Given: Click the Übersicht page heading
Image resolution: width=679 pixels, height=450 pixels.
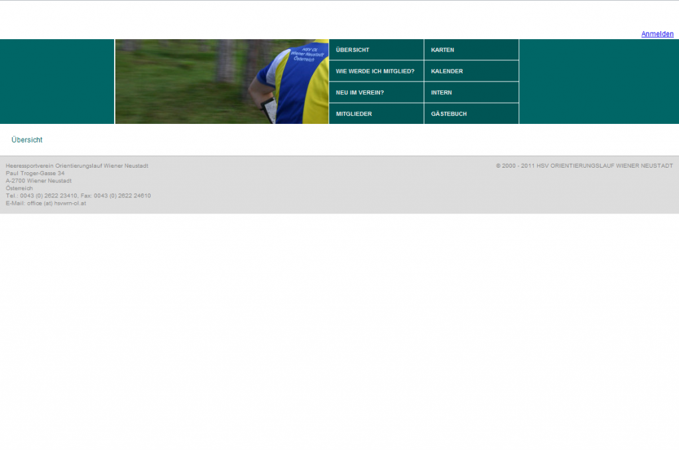Looking at the screenshot, I should click(27, 140).
